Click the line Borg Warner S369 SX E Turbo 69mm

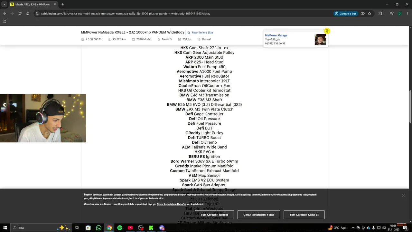pyautogui.click(x=204, y=161)
